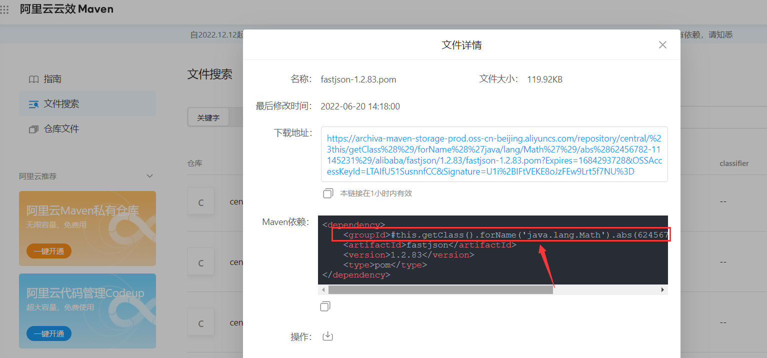This screenshot has height=358, width=767.
Task: Collapse the 阿里云推荐 section
Action: [x=149, y=176]
